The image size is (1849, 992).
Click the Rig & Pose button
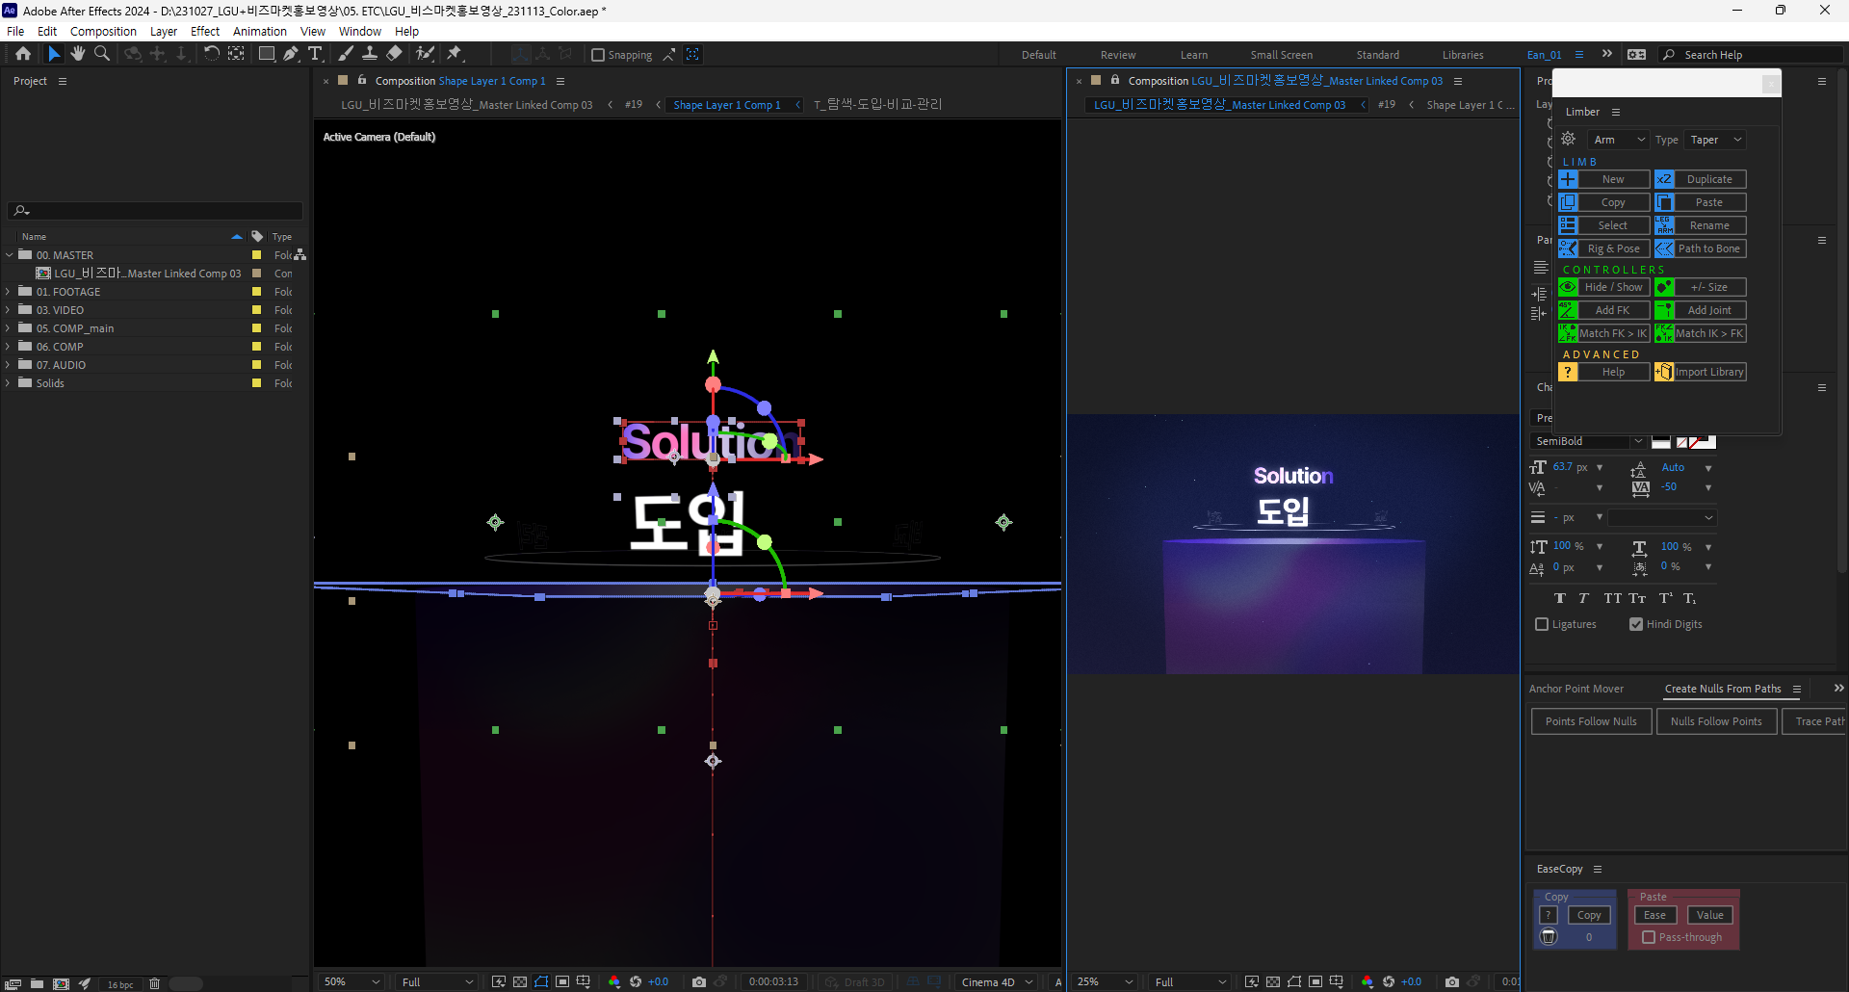pyautogui.click(x=1603, y=248)
